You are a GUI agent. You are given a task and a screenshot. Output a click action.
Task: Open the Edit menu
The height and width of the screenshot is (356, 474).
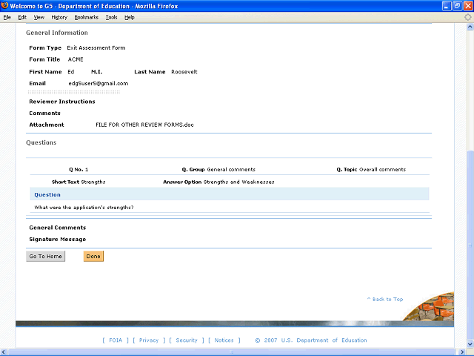click(22, 18)
